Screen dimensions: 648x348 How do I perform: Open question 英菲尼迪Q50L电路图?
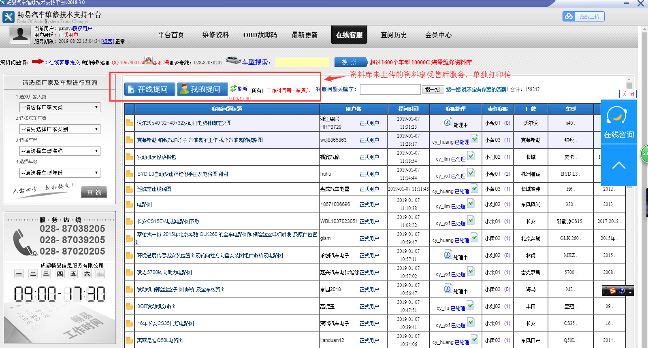160,340
